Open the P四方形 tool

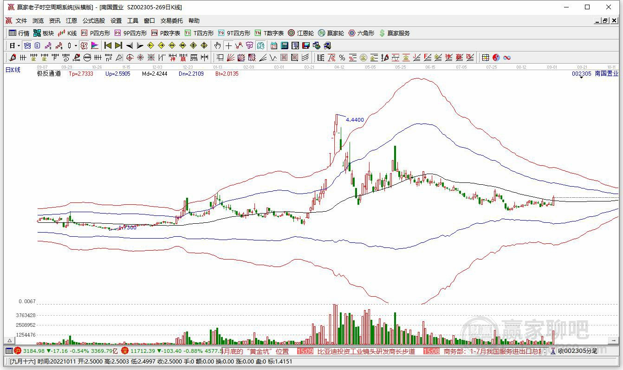pyautogui.click(x=96, y=33)
